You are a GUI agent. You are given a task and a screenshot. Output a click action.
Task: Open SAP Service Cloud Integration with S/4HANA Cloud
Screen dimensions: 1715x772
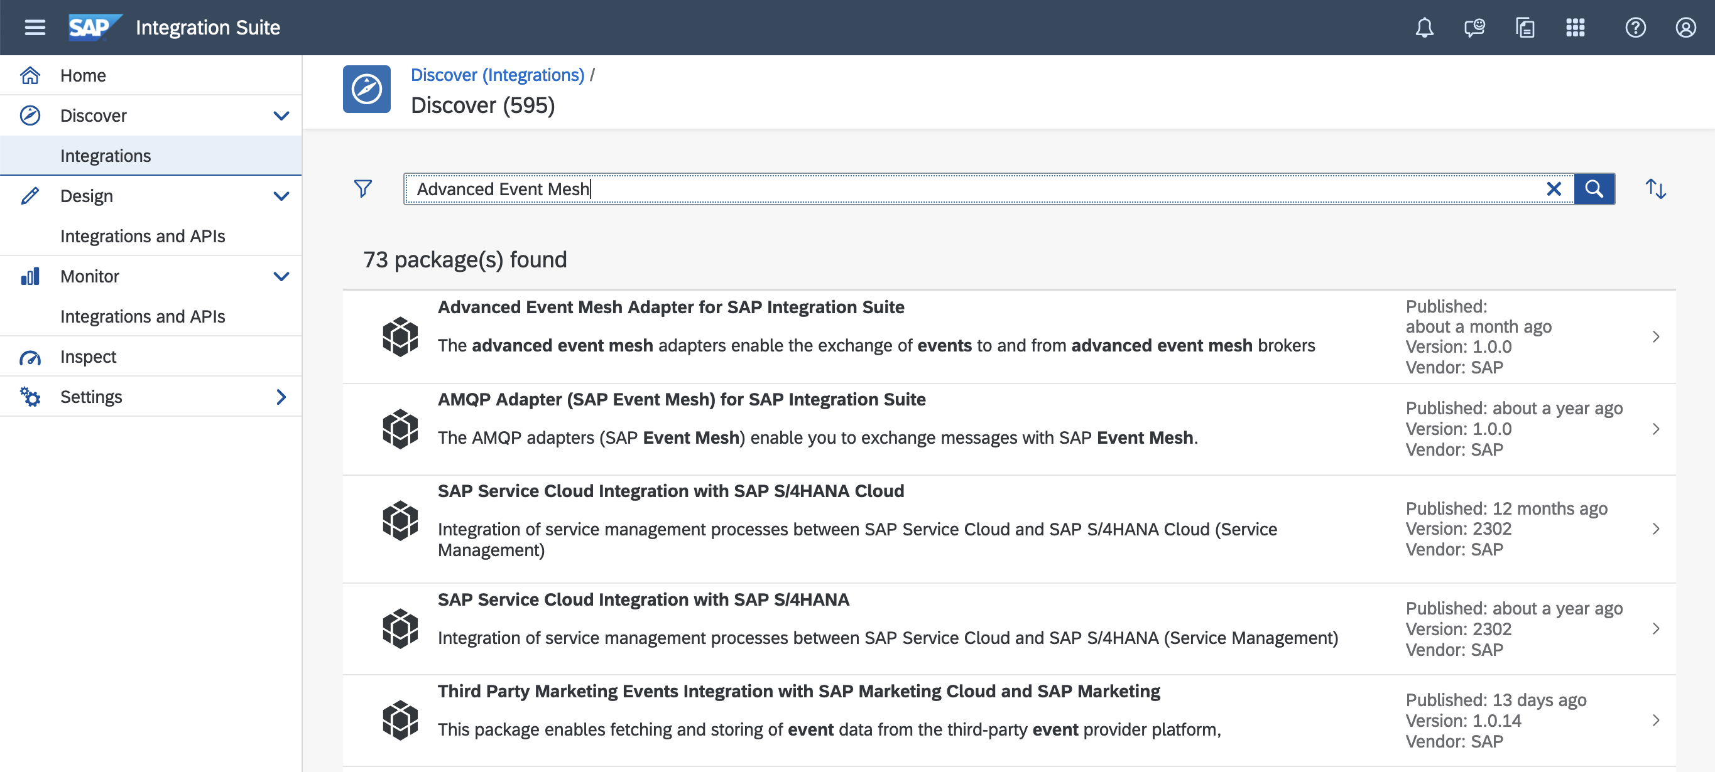[671, 491]
